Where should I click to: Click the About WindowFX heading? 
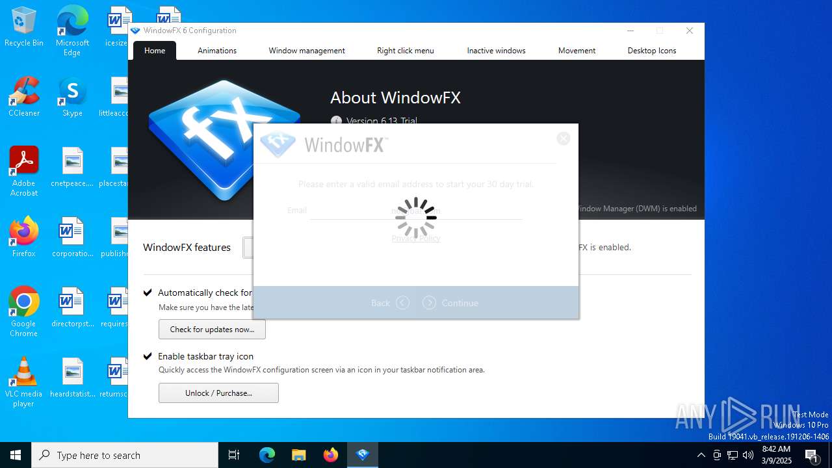(395, 98)
